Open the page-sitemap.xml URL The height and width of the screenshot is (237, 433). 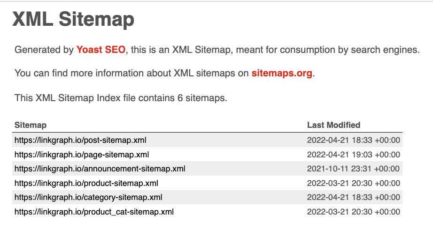coord(82,154)
